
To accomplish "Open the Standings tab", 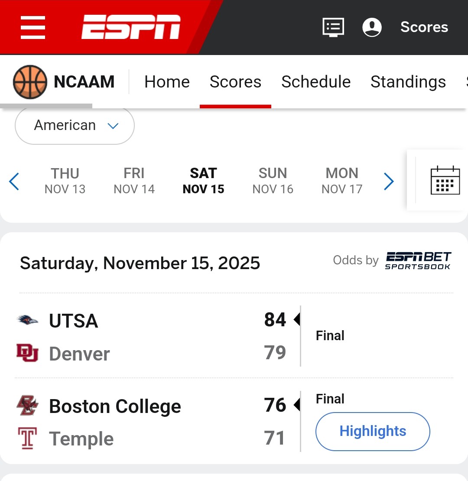I will point(408,82).
